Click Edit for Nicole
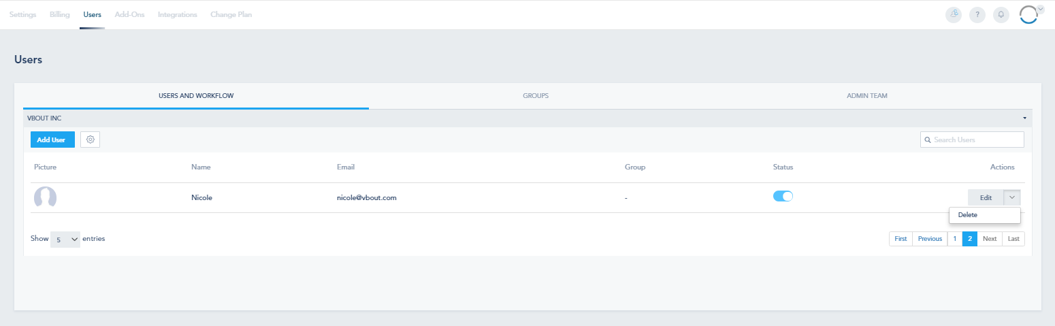Viewport: 1055px width, 326px height. coord(986,197)
